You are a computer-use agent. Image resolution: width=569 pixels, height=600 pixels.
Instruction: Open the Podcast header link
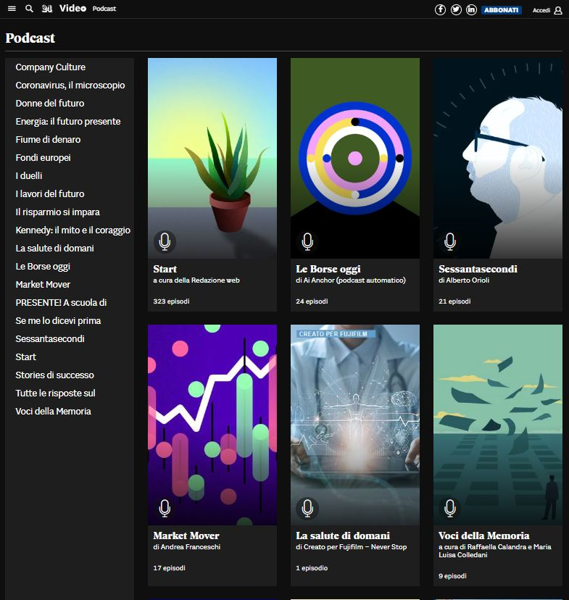104,9
